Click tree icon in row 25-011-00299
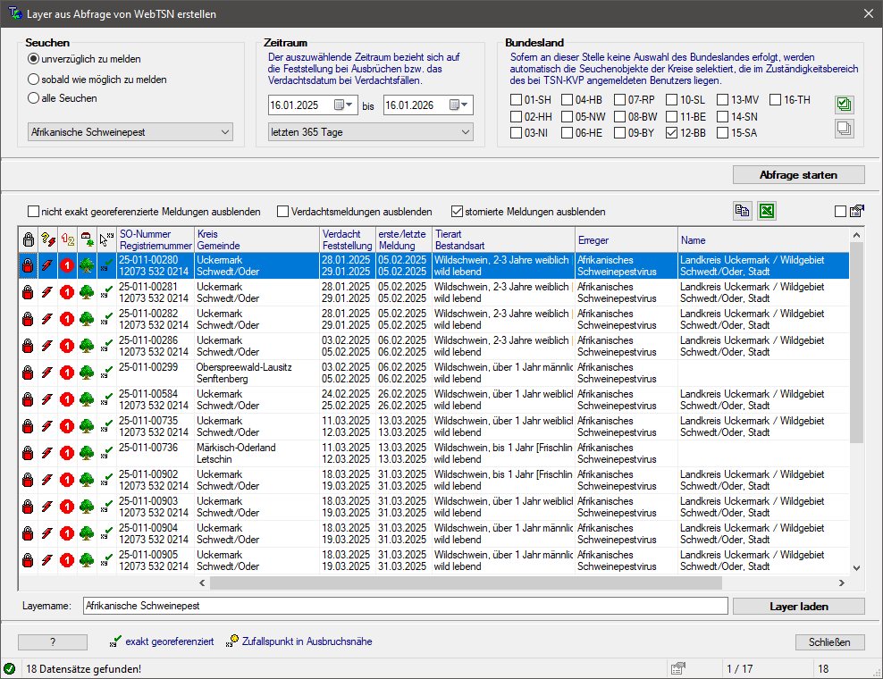 point(87,373)
